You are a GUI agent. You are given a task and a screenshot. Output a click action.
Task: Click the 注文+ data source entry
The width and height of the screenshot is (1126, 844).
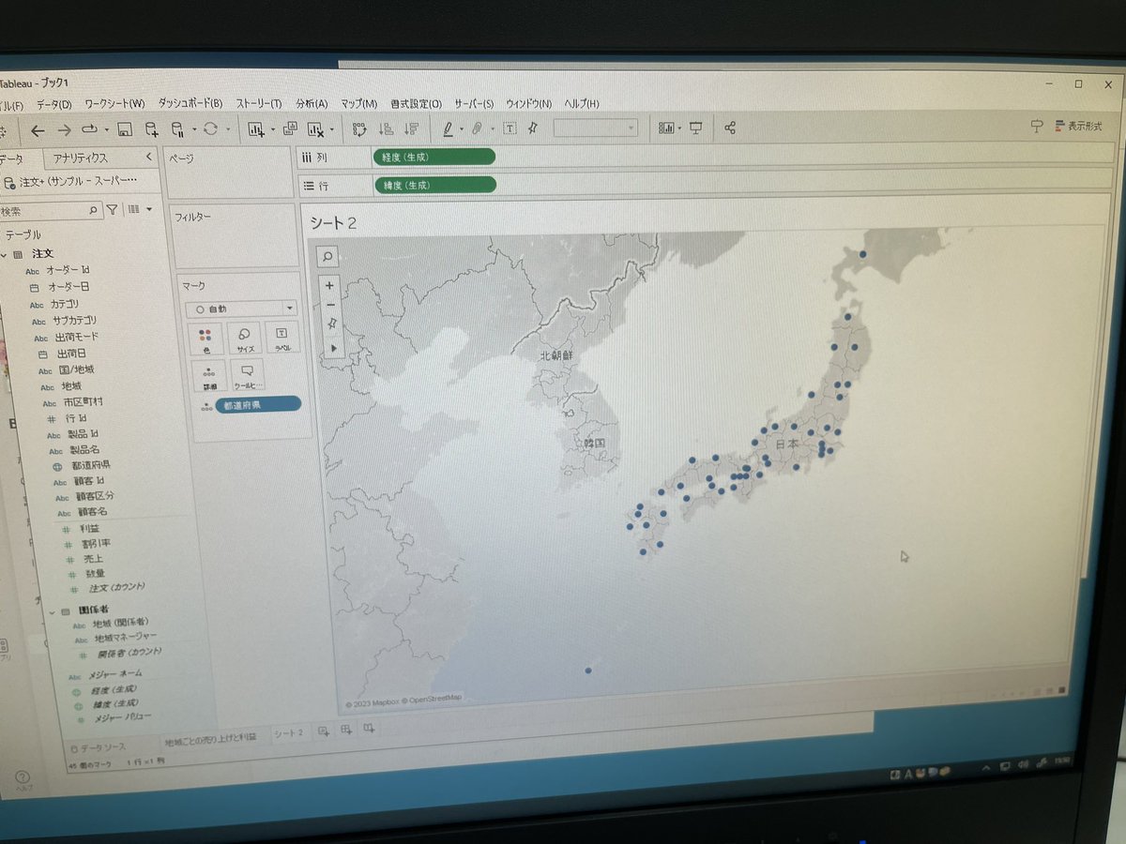(x=70, y=182)
